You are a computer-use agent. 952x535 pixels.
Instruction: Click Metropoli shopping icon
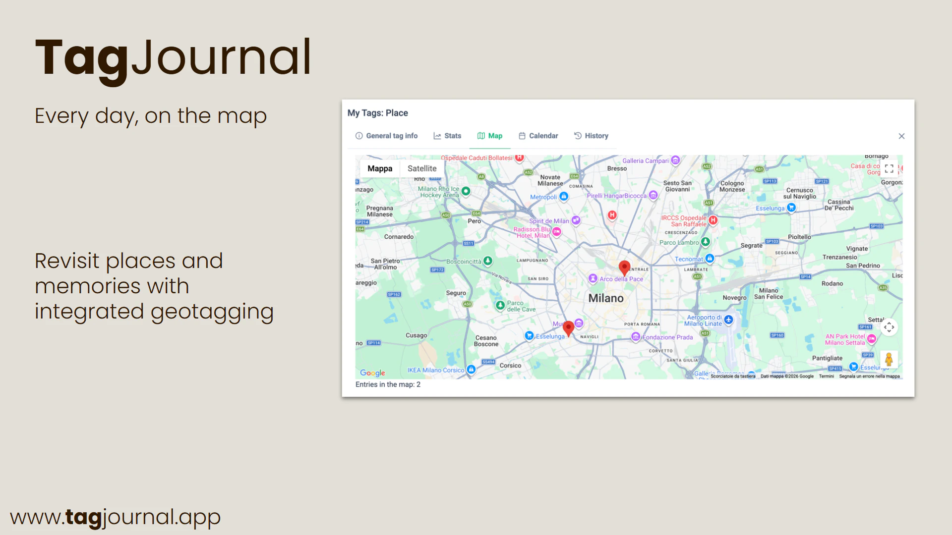(x=564, y=196)
